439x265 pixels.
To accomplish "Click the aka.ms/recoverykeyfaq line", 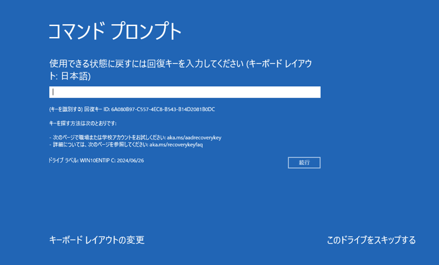I will (x=126, y=145).
